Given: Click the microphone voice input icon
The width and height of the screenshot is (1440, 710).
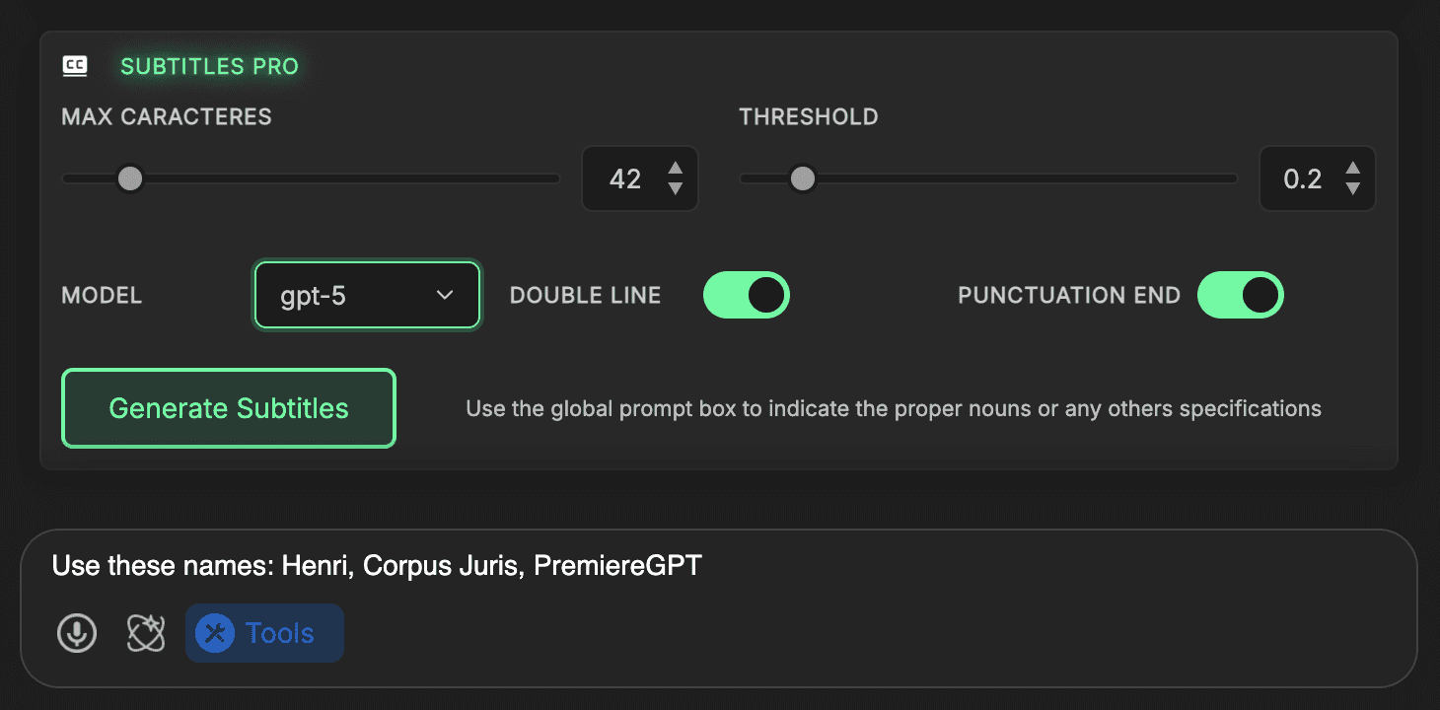Looking at the screenshot, I should (77, 633).
